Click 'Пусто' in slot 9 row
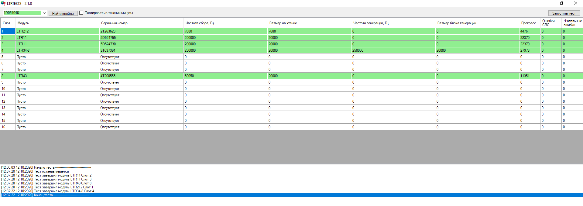583x206 pixels. (x=57, y=82)
